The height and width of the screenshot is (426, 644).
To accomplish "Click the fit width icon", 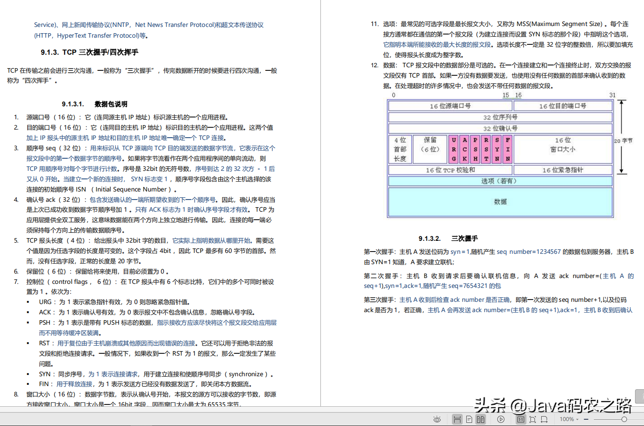I will (545, 419).
